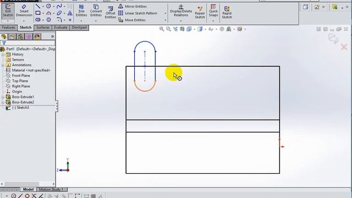The height and width of the screenshot is (198, 352).
Task: Click Linear Sketch Pattern
Action: pos(137,13)
